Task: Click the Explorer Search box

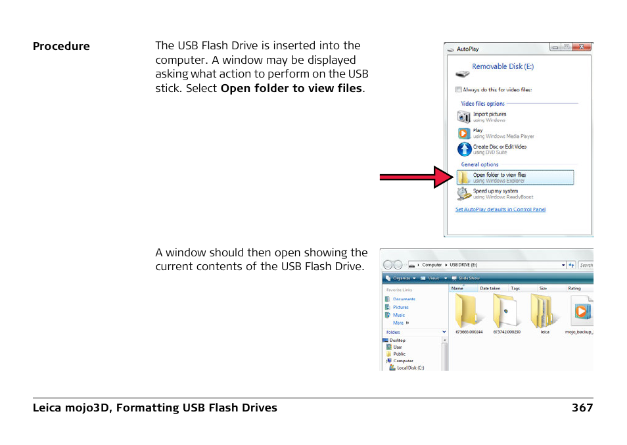Action: tap(586, 265)
